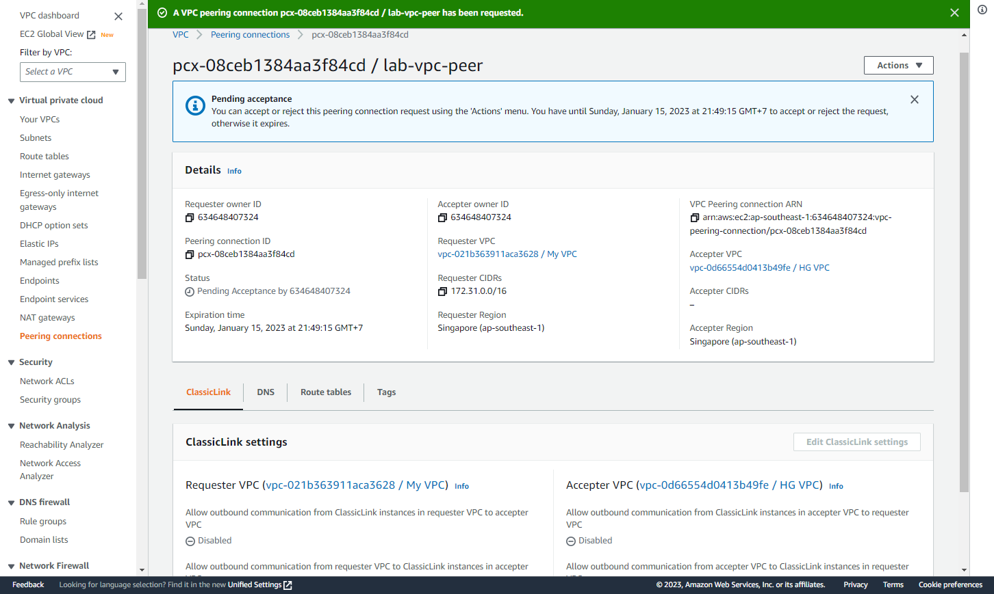The width and height of the screenshot is (994, 594).
Task: Collapse the DNS firewall section
Action: [11, 502]
